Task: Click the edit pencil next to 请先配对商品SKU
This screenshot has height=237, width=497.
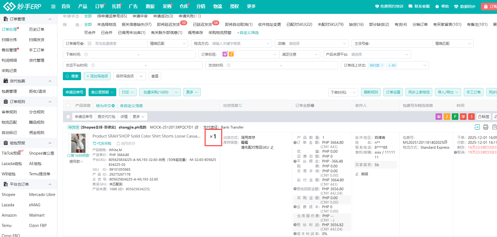Action: (x=272, y=148)
